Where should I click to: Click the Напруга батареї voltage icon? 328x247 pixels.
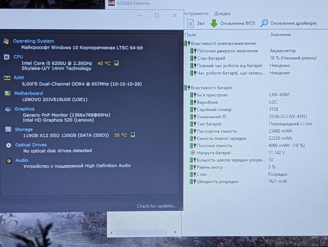[193, 153]
